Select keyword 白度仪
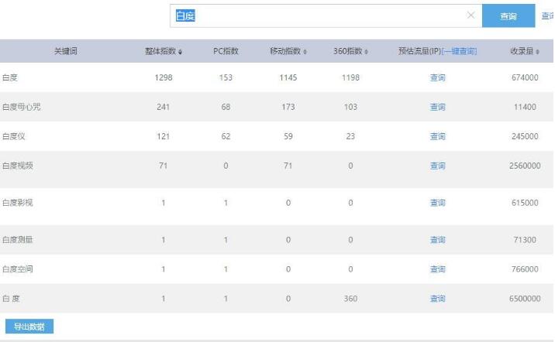Image resolution: width=555 pixels, height=342 pixels. 13,136
